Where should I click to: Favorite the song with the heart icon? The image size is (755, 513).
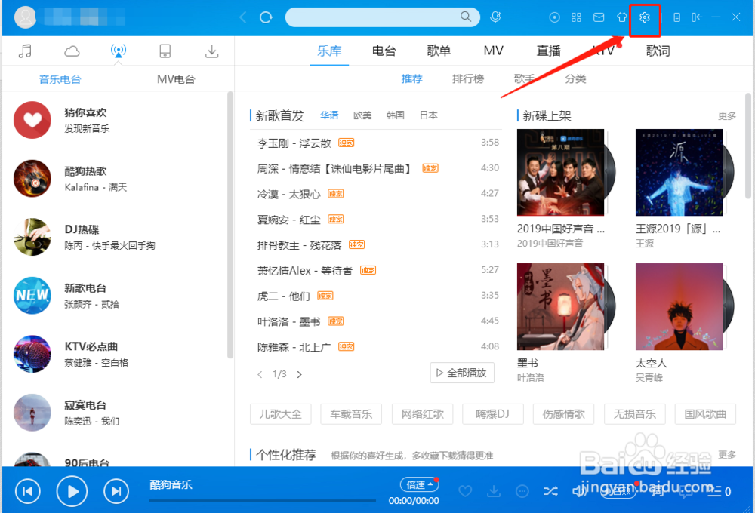pyautogui.click(x=465, y=491)
